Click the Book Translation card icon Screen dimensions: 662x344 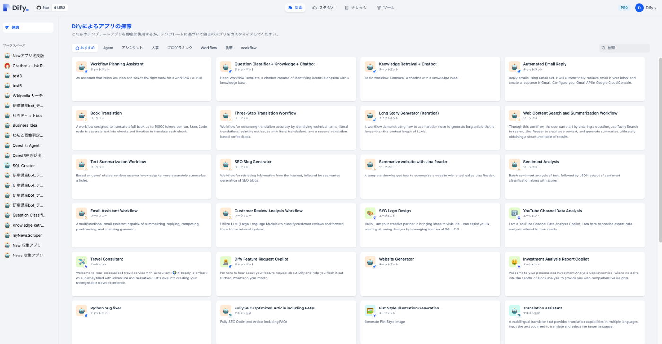[x=81, y=115]
